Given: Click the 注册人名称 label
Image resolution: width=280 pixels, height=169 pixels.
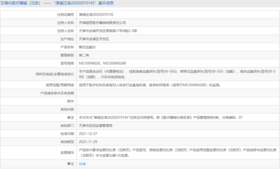Looking at the screenshot, I should 65,23.
